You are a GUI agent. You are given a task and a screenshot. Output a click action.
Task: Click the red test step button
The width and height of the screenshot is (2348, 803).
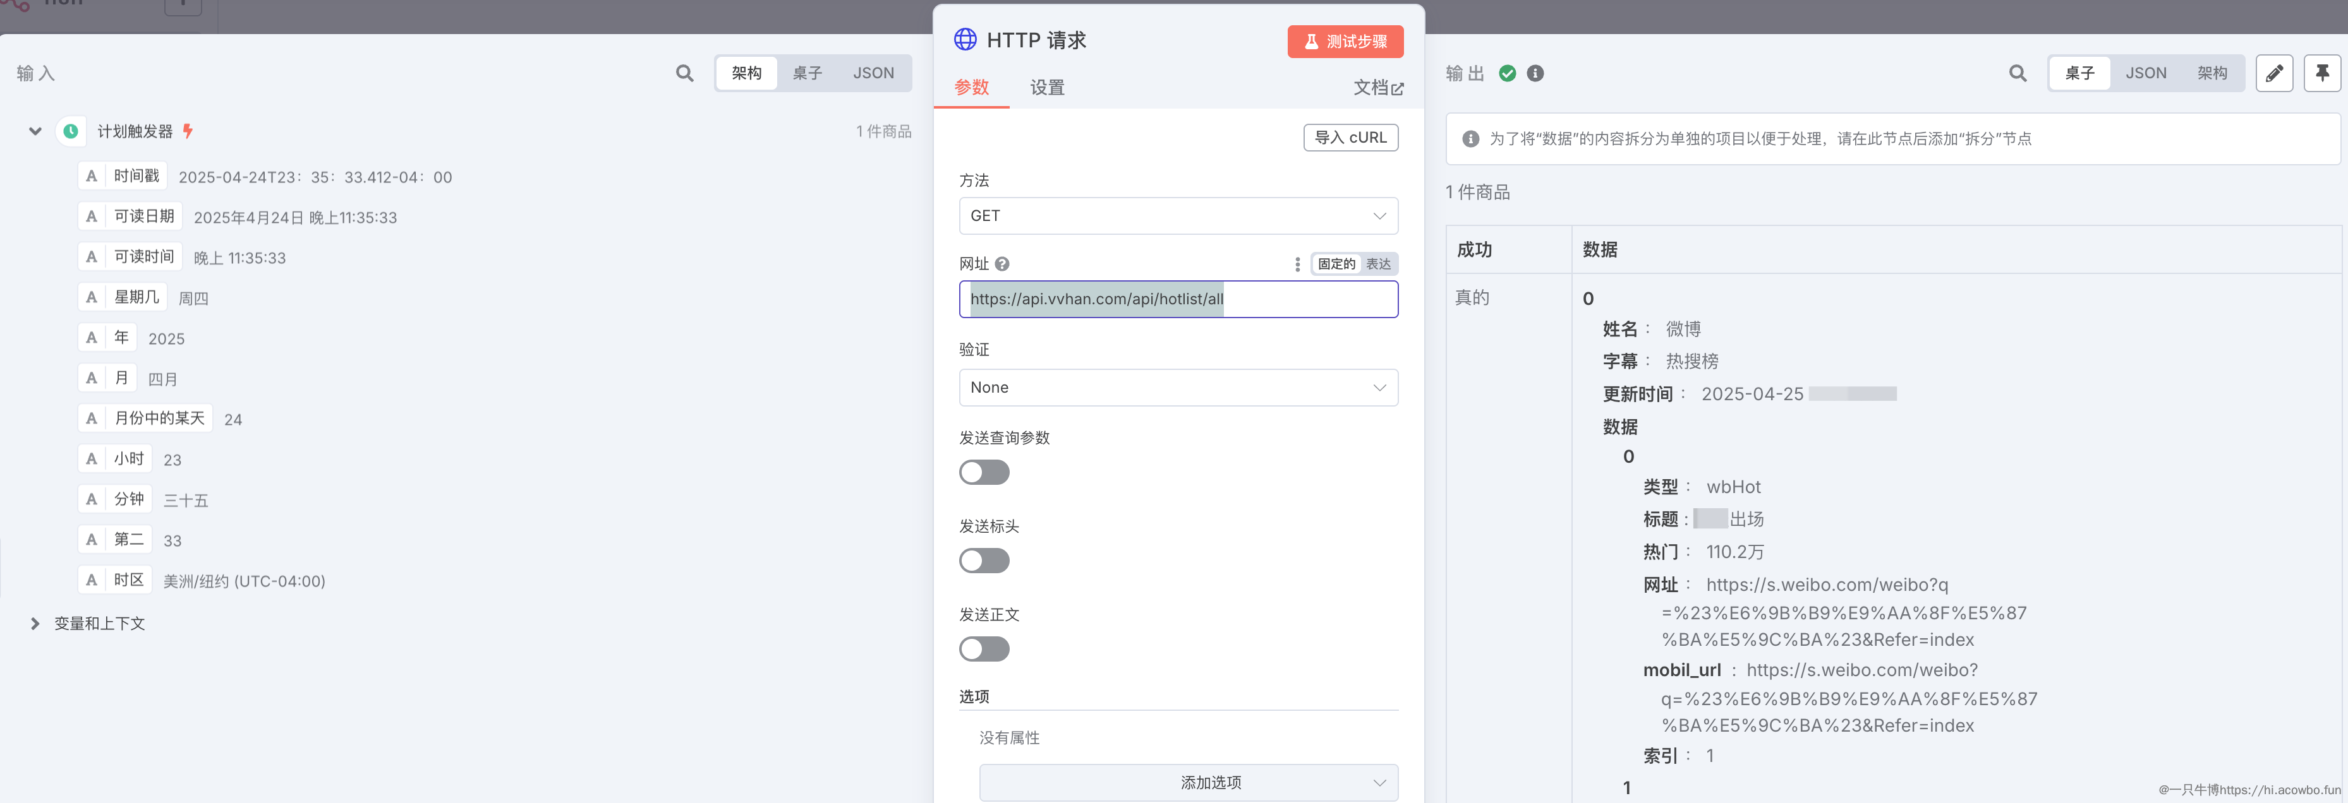coord(1345,41)
